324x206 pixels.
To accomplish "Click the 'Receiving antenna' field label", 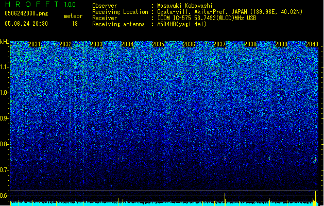I will (x=118, y=24).
